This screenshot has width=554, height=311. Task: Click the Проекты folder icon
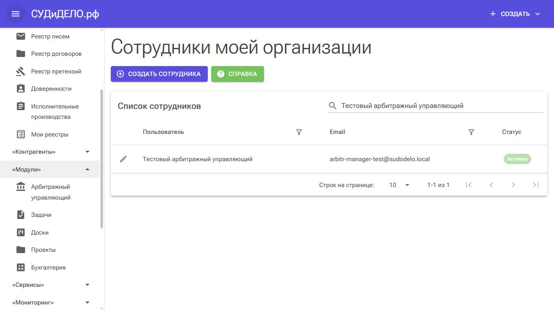20,250
